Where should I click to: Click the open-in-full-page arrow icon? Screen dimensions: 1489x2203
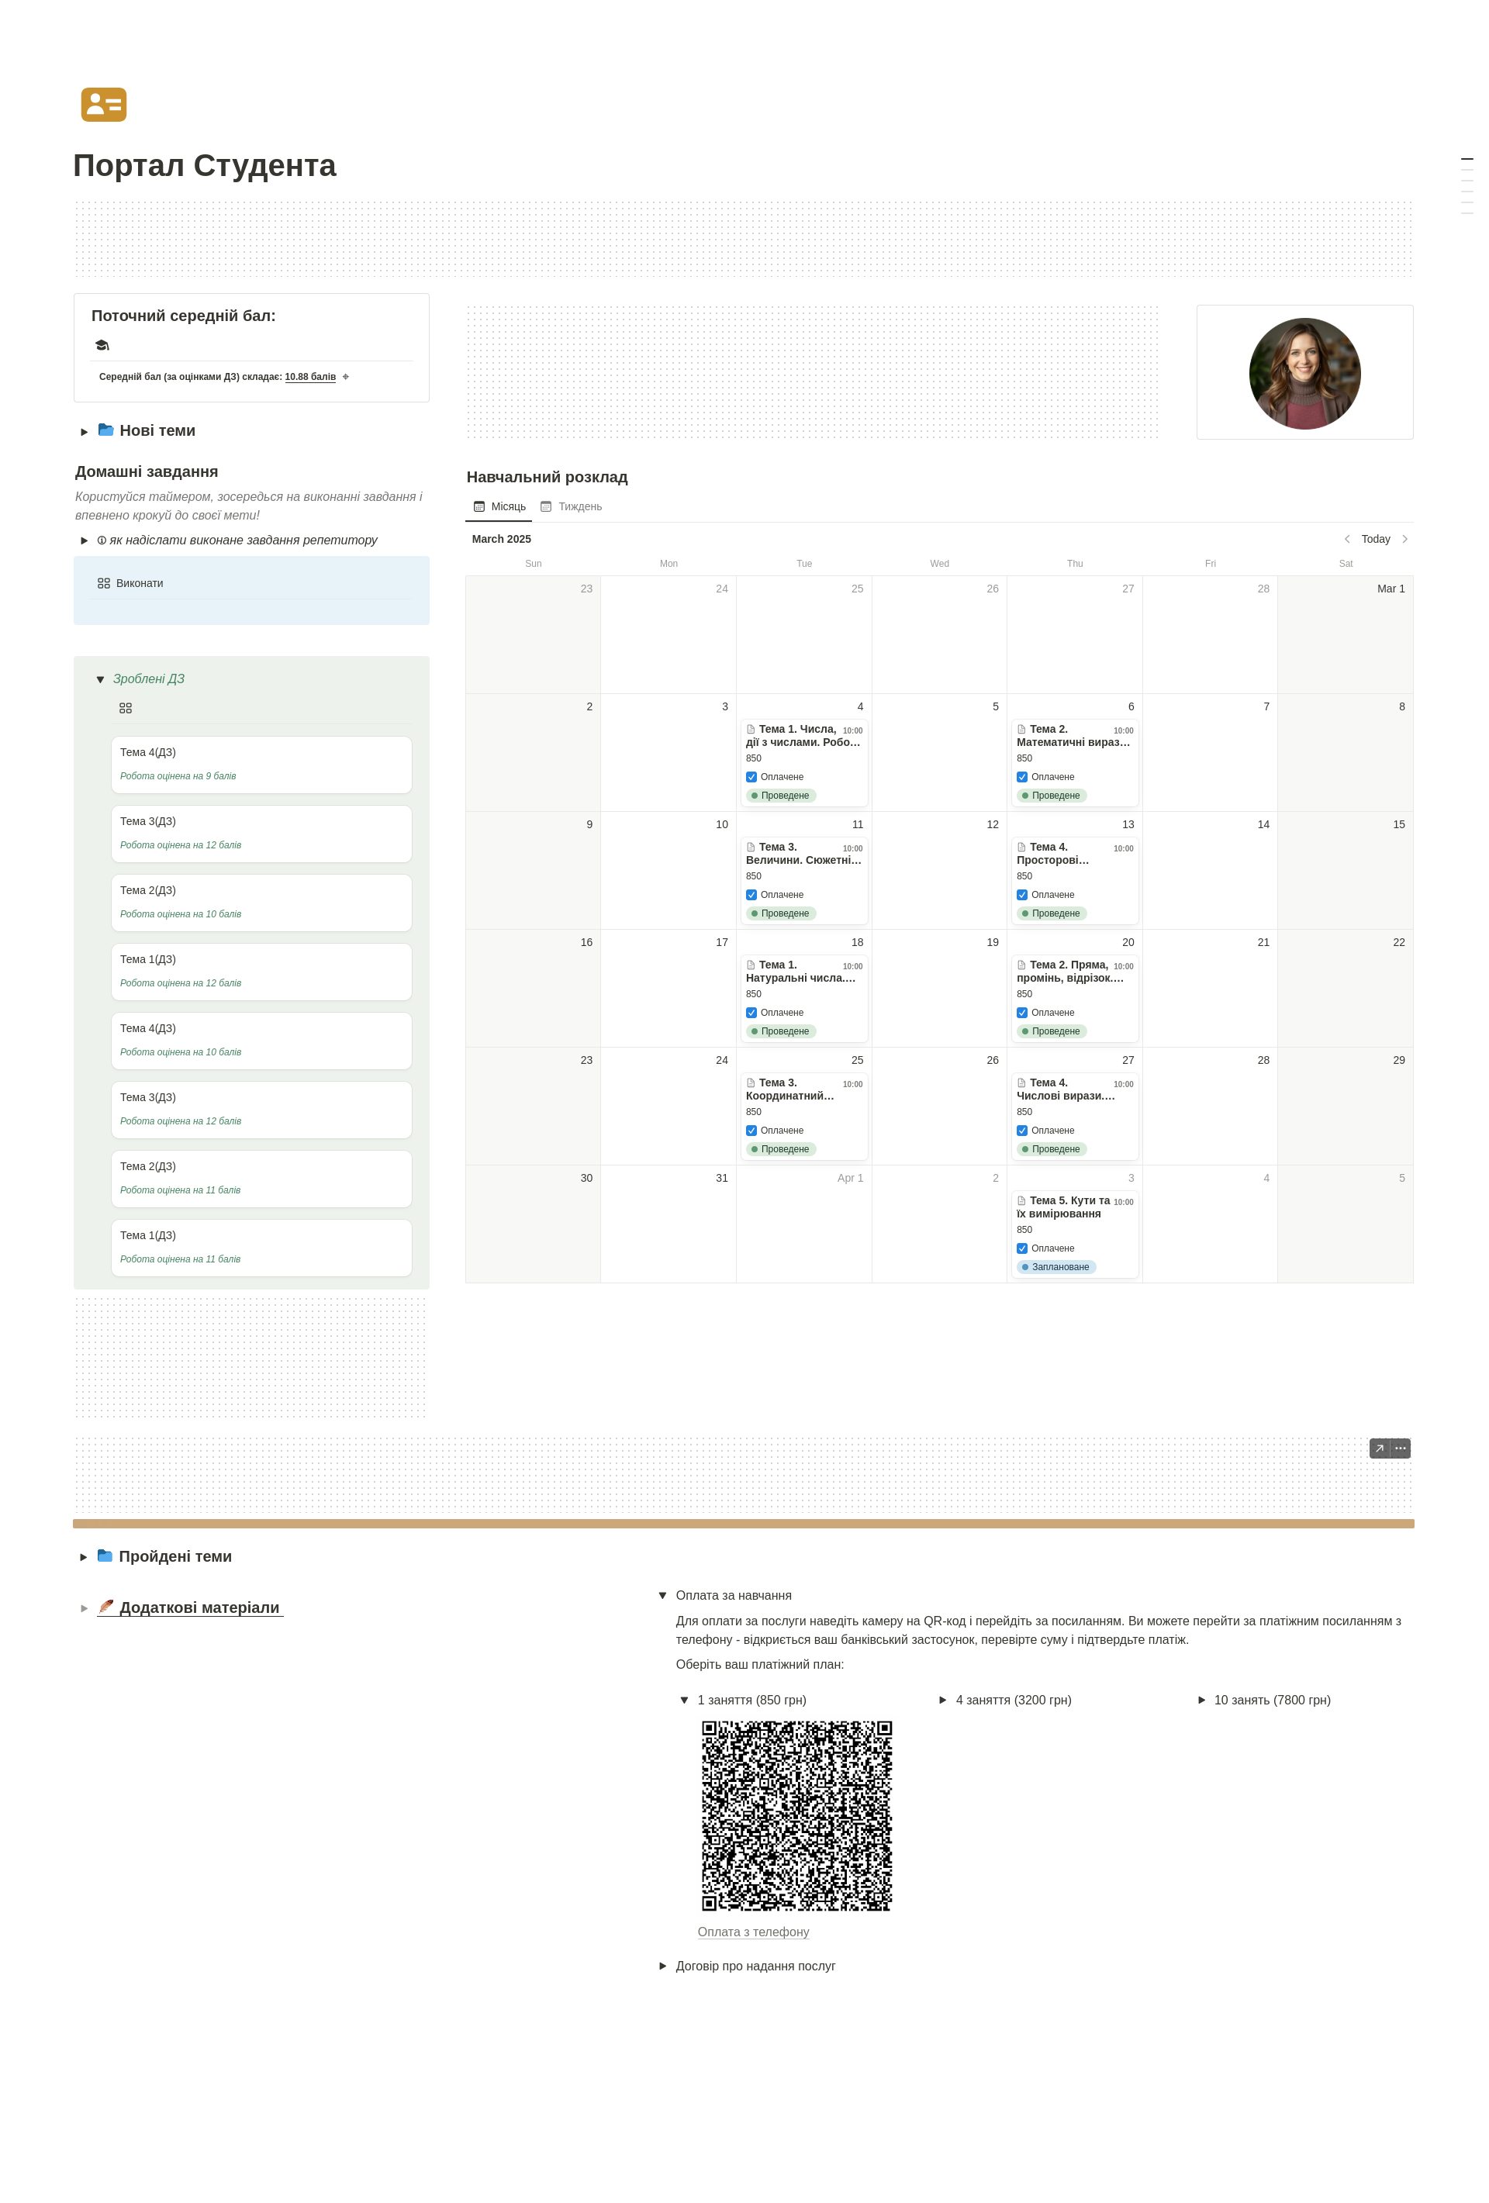(1379, 1449)
